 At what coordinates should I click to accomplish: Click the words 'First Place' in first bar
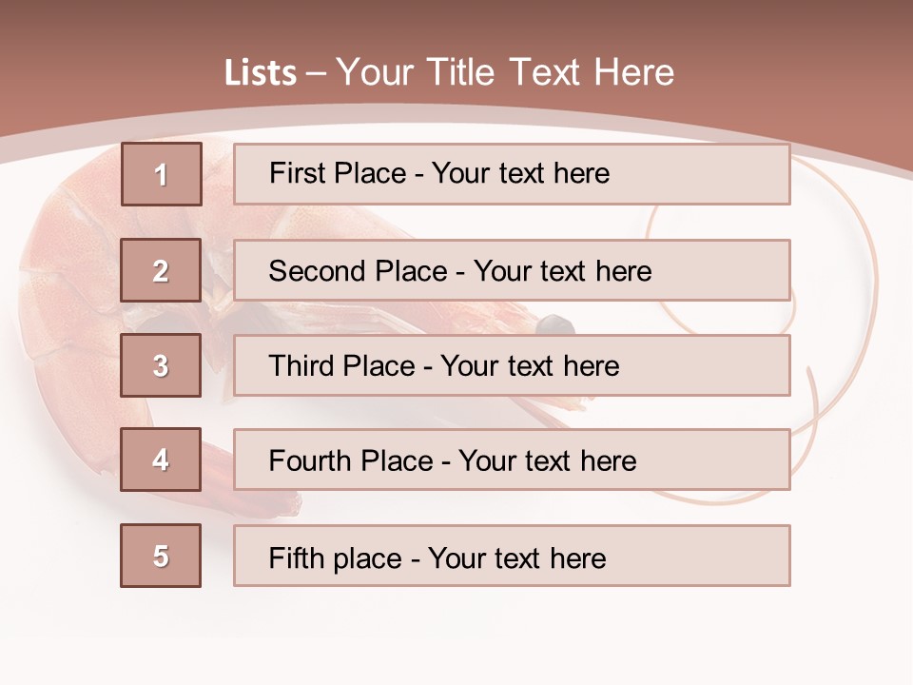coord(338,173)
